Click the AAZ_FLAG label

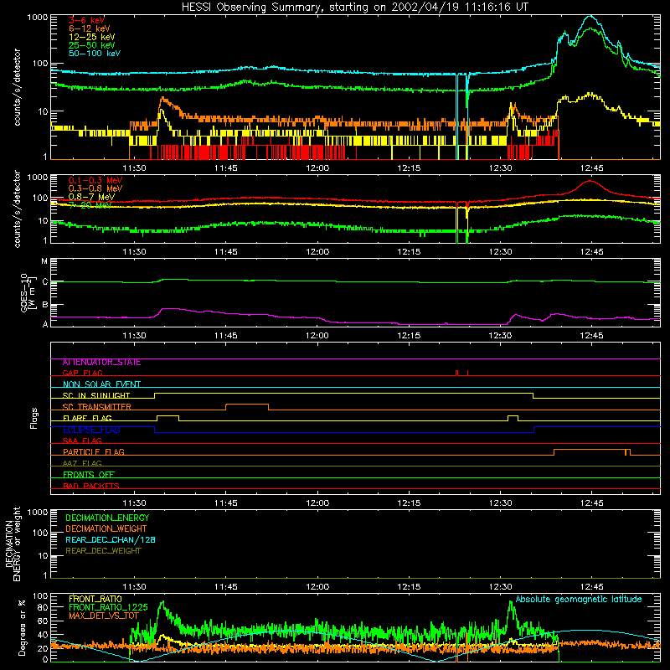[x=82, y=463]
